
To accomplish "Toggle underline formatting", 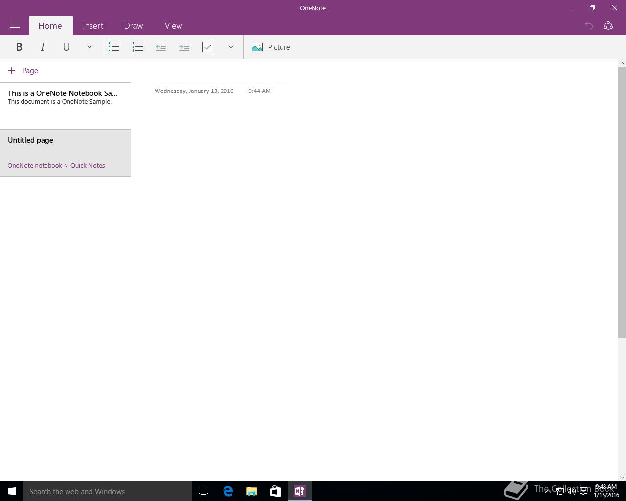I will click(x=66, y=47).
